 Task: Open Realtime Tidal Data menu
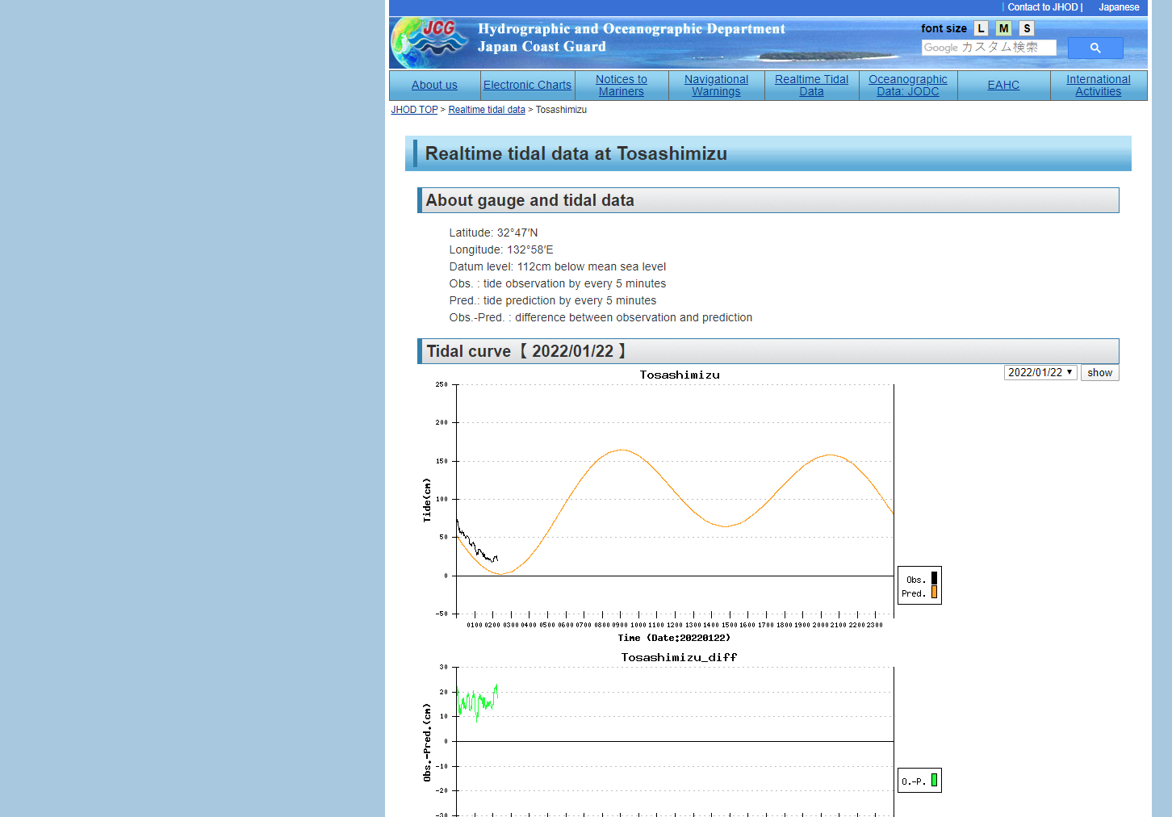[x=811, y=86]
